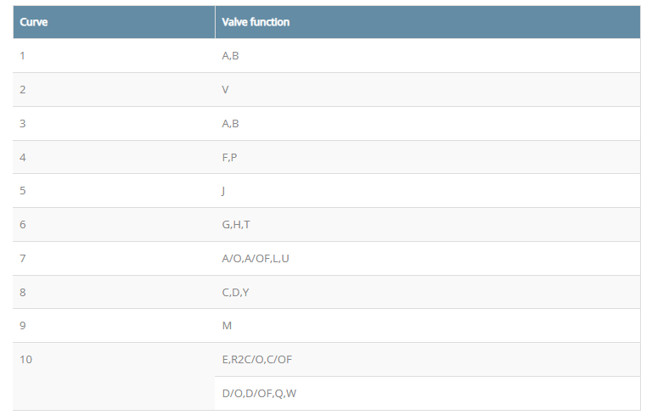Click the Valve function column header
Image resolution: width=652 pixels, height=415 pixels.
click(x=256, y=22)
